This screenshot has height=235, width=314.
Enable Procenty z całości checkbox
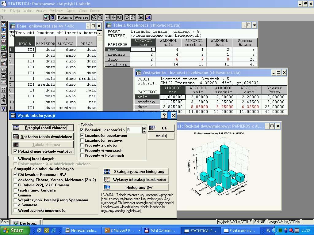pyautogui.click(x=82, y=145)
